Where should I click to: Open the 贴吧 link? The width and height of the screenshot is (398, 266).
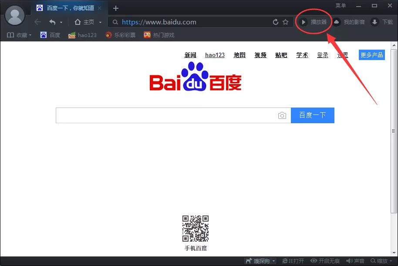(281, 55)
